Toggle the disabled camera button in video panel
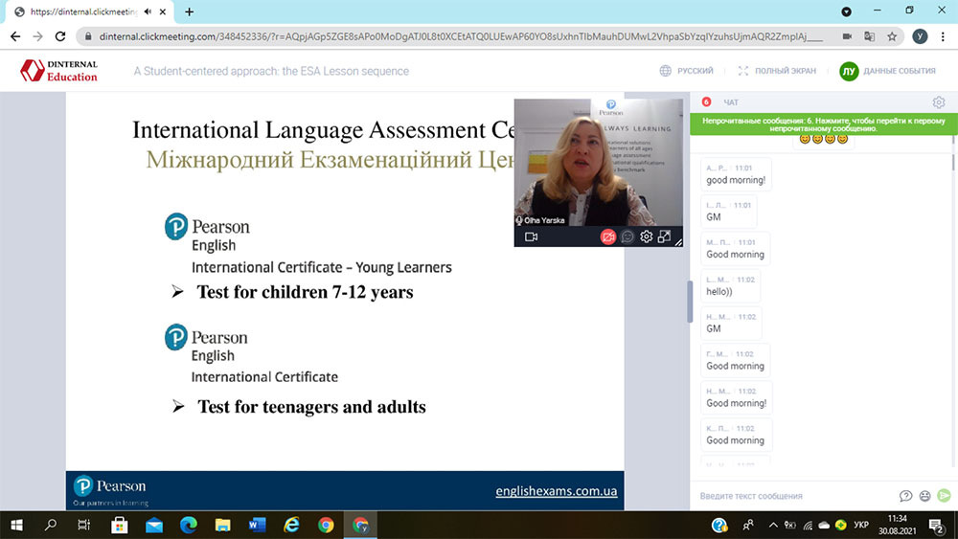 (607, 236)
